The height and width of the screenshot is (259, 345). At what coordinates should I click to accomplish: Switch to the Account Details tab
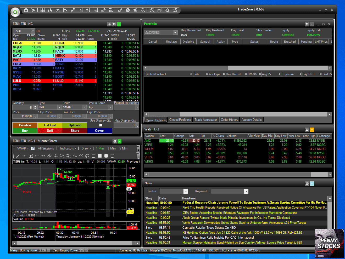click(252, 120)
